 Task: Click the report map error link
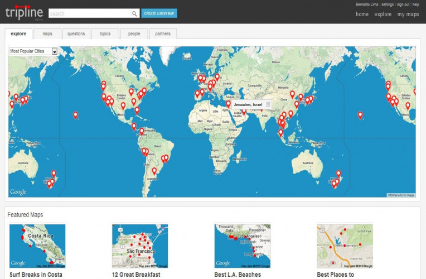pos(401,195)
